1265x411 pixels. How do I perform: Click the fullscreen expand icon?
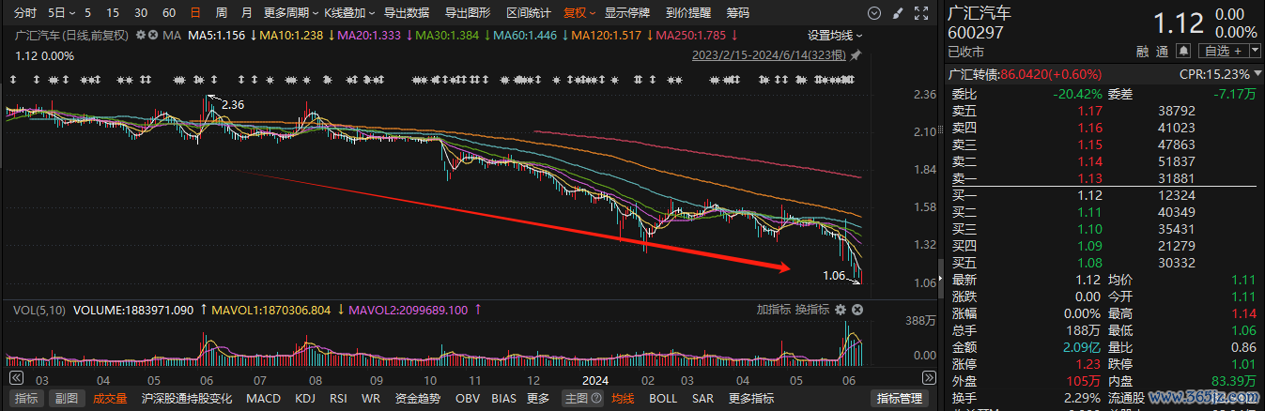click(919, 13)
